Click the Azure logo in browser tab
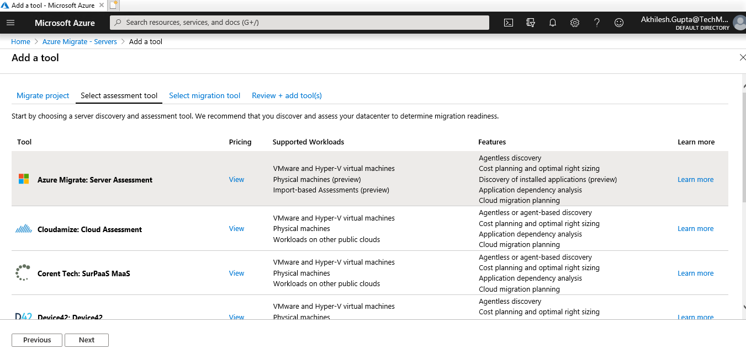The image size is (746, 349). pos(6,6)
